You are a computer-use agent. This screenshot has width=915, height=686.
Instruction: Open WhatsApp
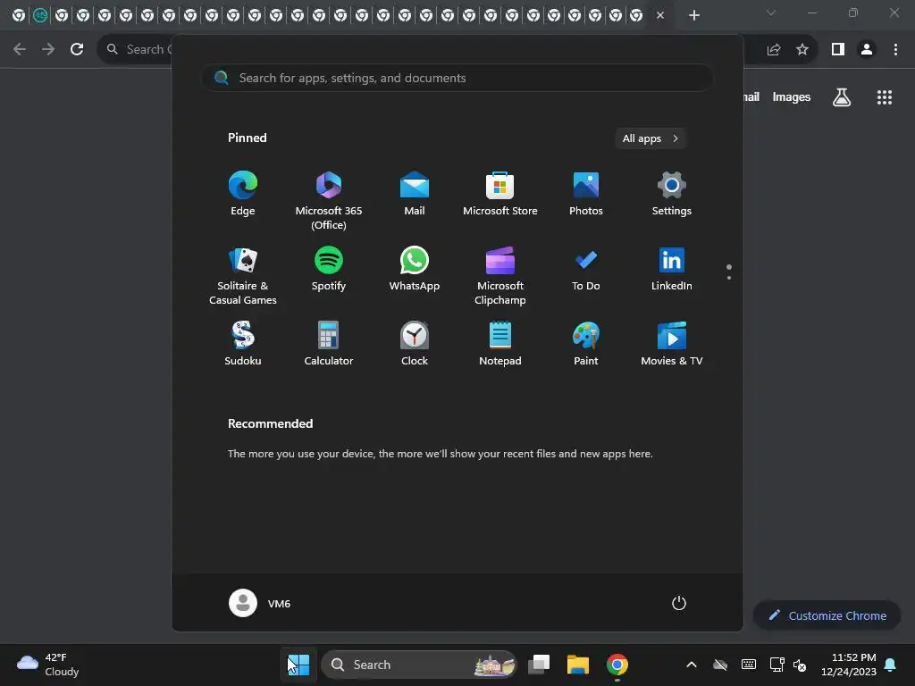pyautogui.click(x=415, y=269)
